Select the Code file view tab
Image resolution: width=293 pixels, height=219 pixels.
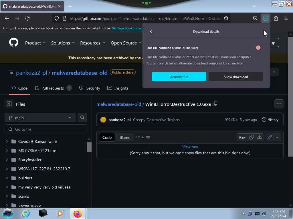coord(107,137)
